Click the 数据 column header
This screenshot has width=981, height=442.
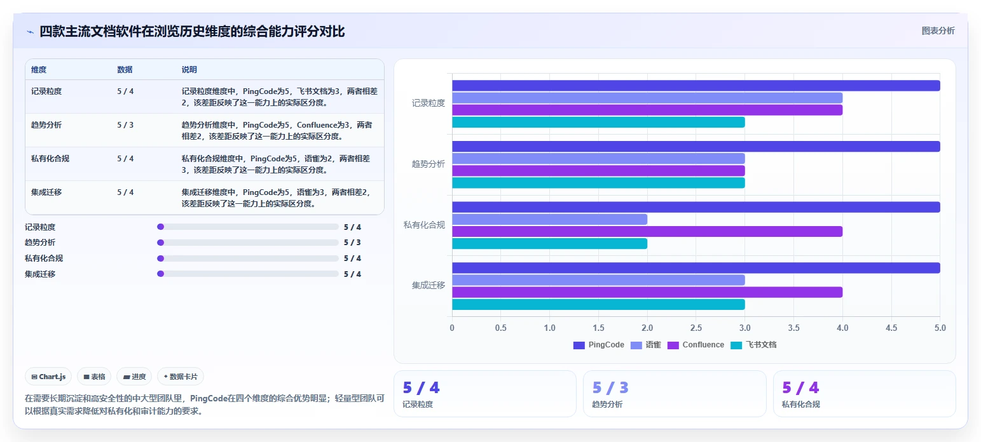[125, 69]
